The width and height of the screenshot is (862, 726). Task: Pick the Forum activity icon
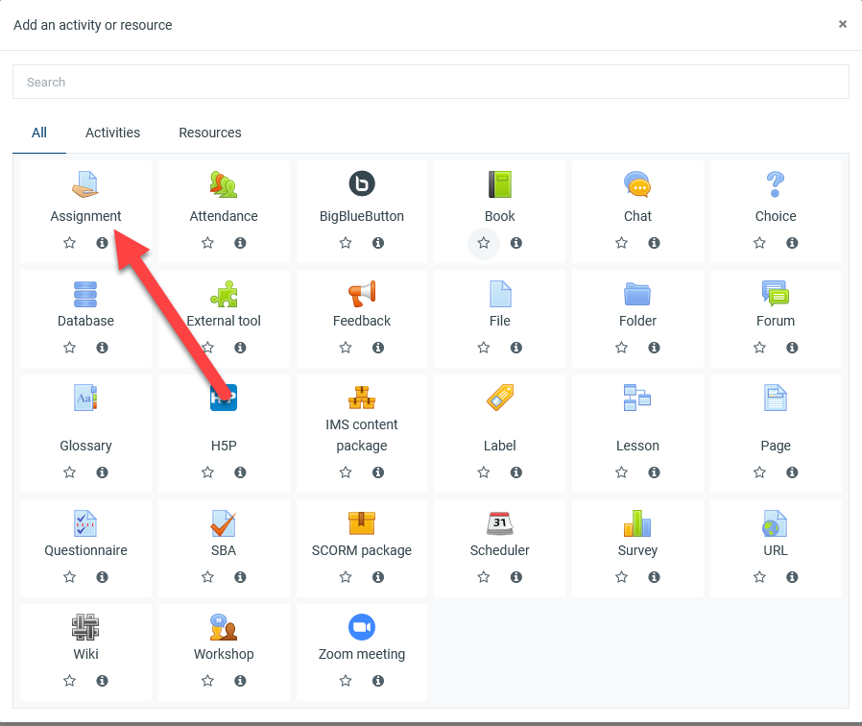[x=775, y=293]
